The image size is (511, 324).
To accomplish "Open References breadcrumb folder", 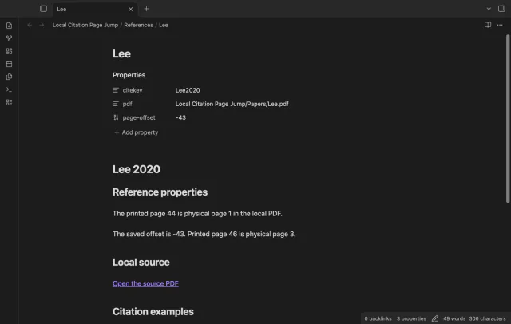I will point(138,25).
